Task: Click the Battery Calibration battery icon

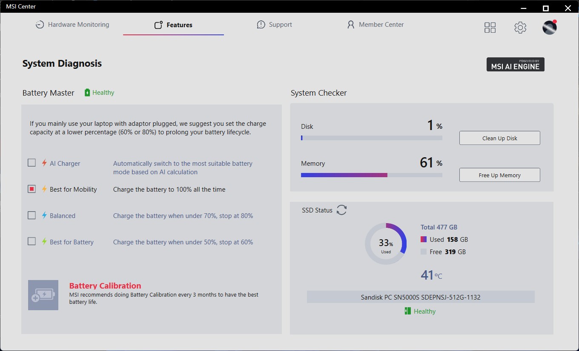Action: [x=43, y=295]
